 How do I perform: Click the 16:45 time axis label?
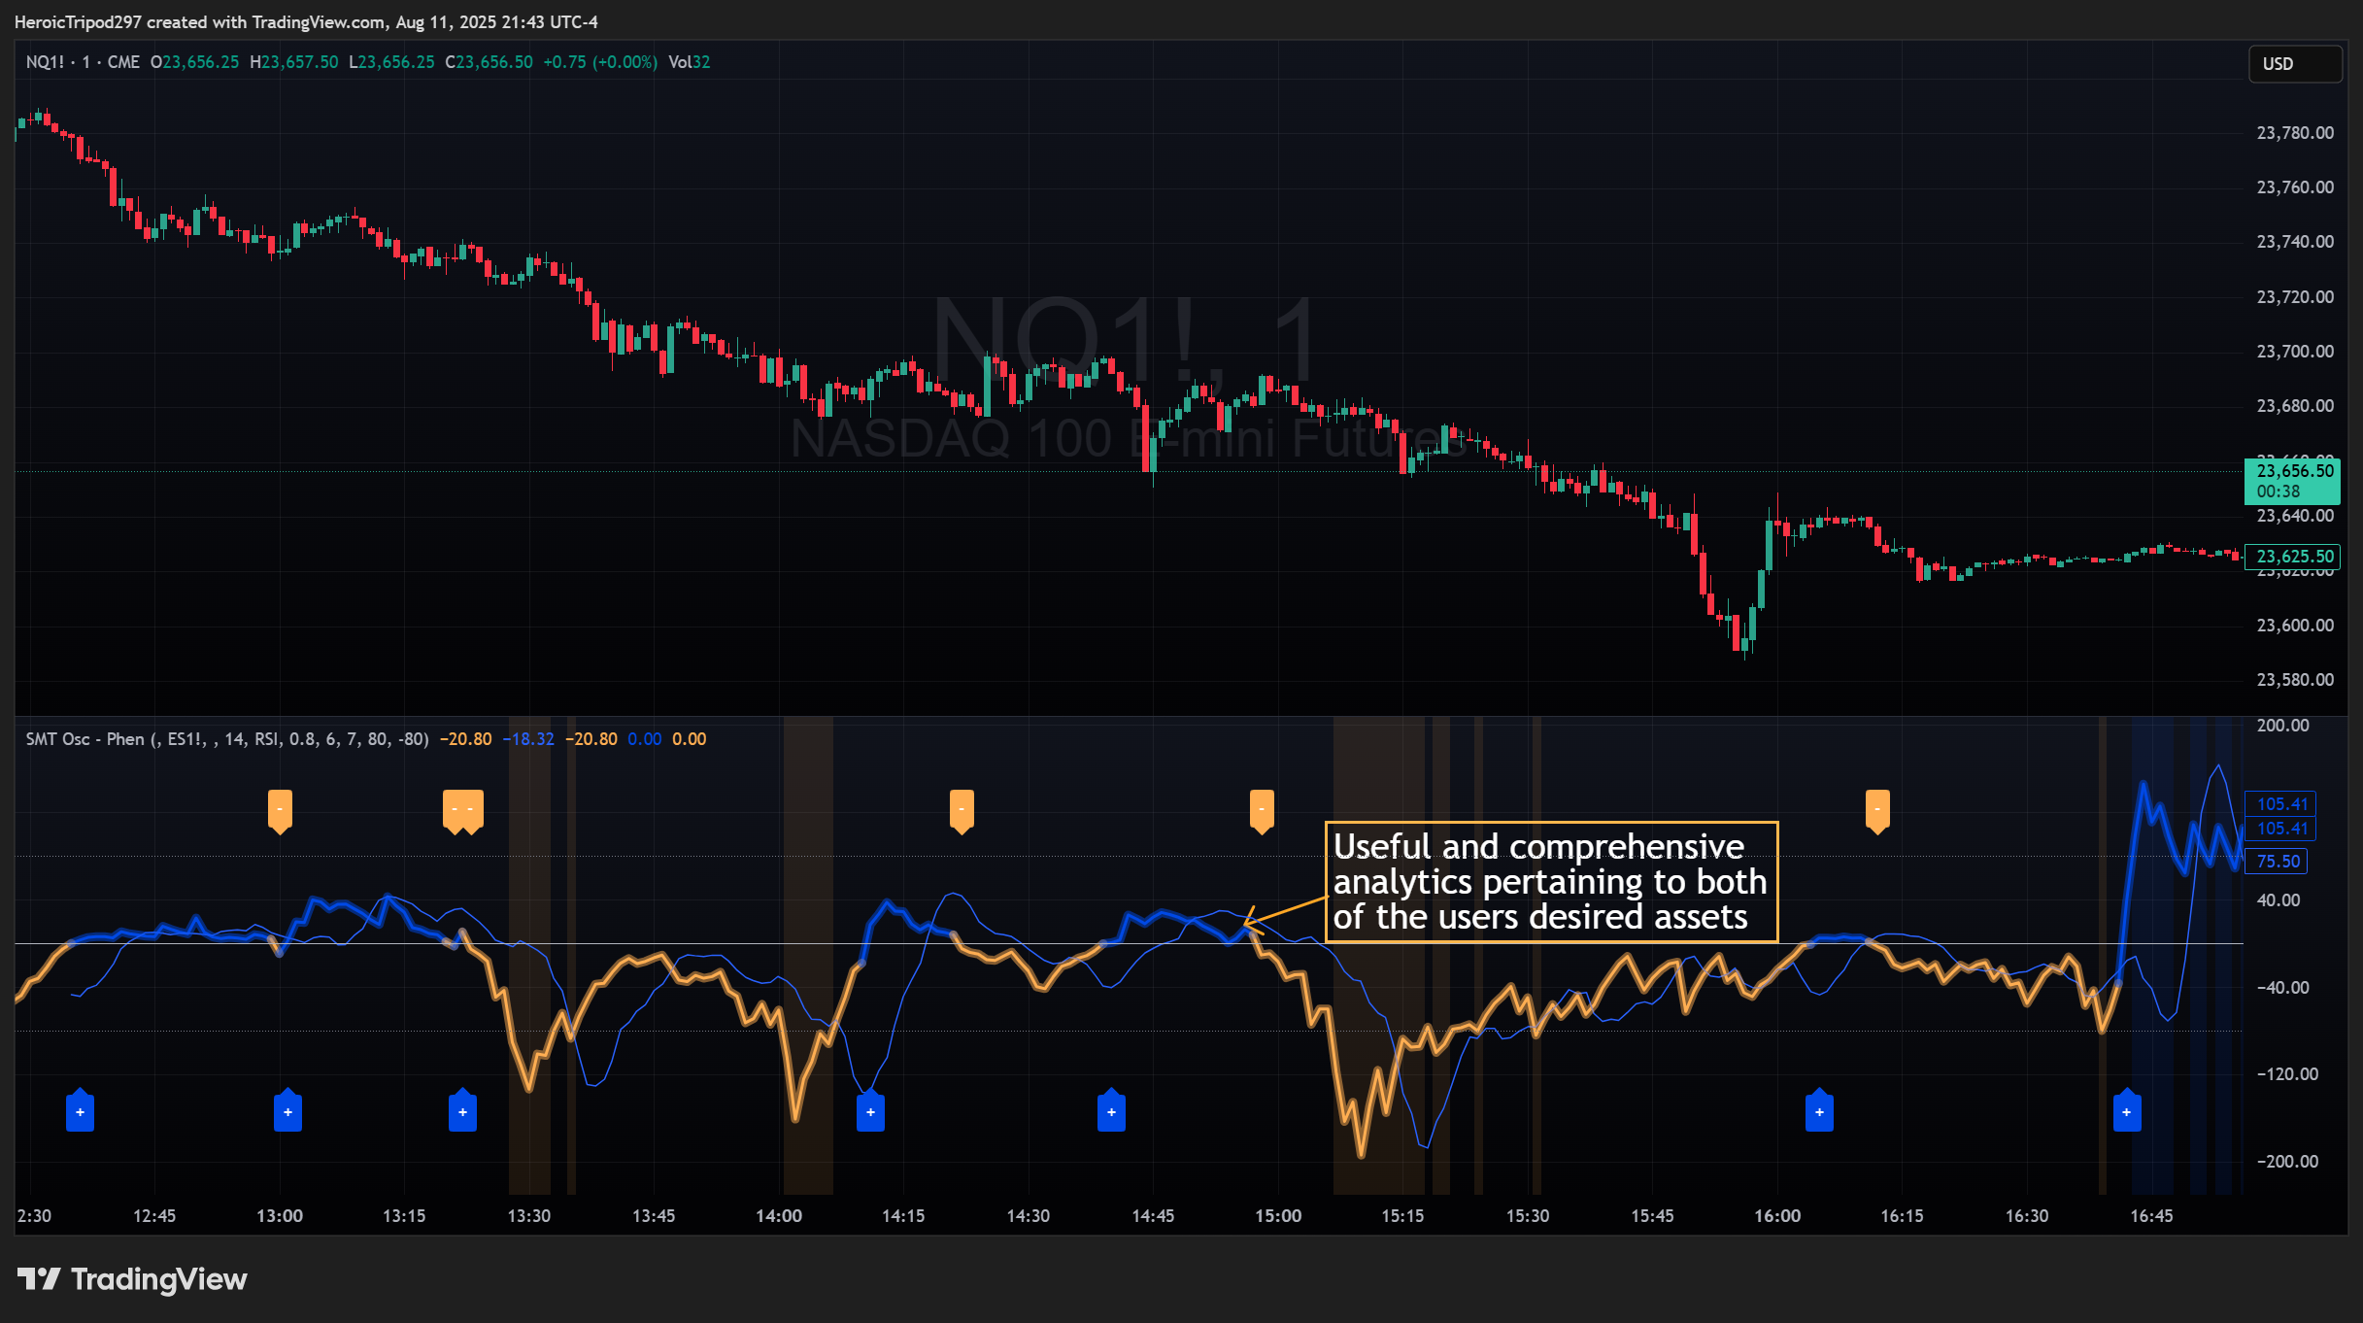[2151, 1216]
